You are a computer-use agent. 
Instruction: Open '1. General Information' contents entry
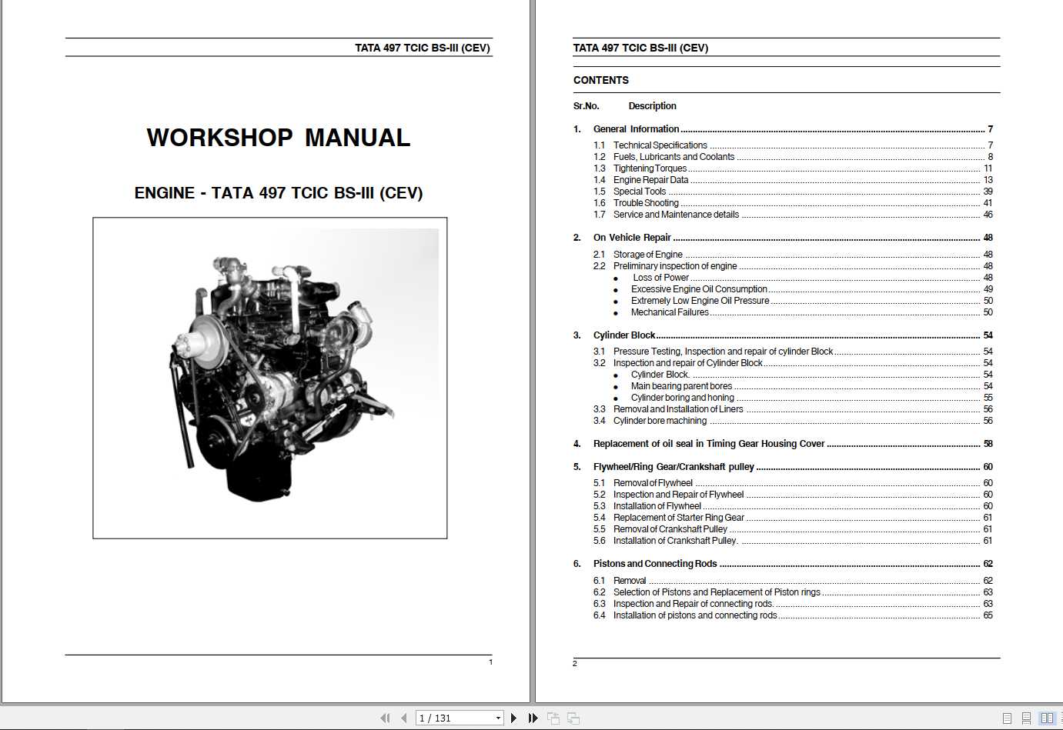[783, 129]
